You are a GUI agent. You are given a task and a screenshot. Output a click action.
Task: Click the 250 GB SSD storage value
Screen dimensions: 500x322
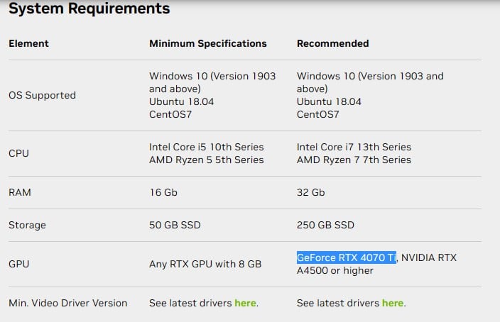325,225
